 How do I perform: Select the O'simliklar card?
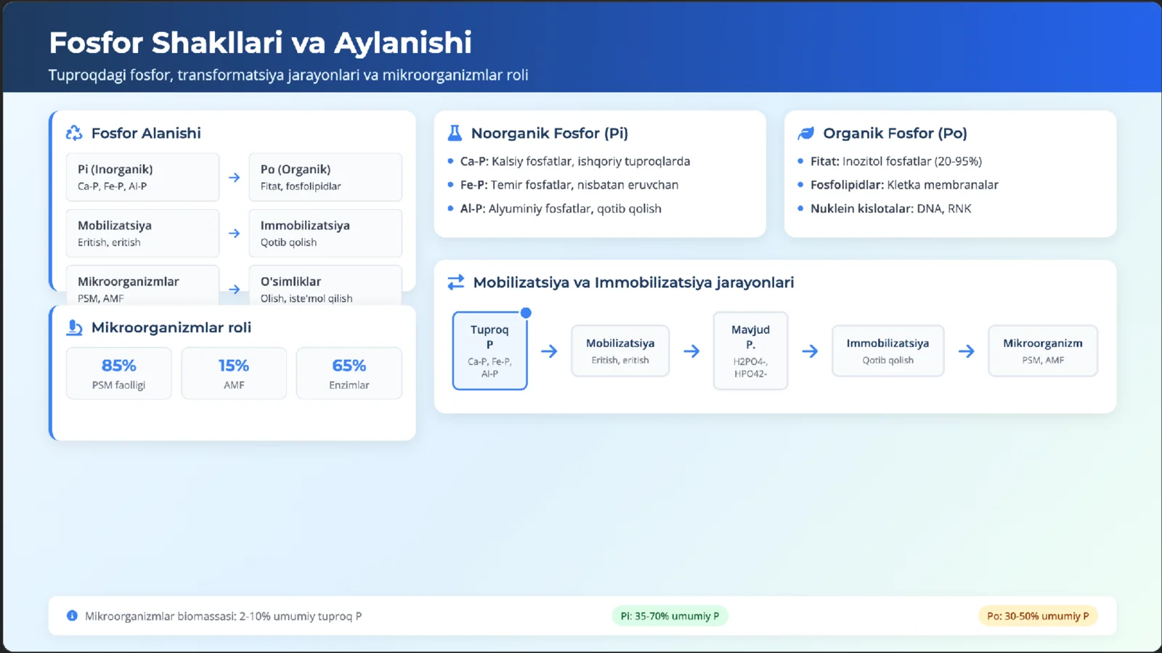point(325,285)
